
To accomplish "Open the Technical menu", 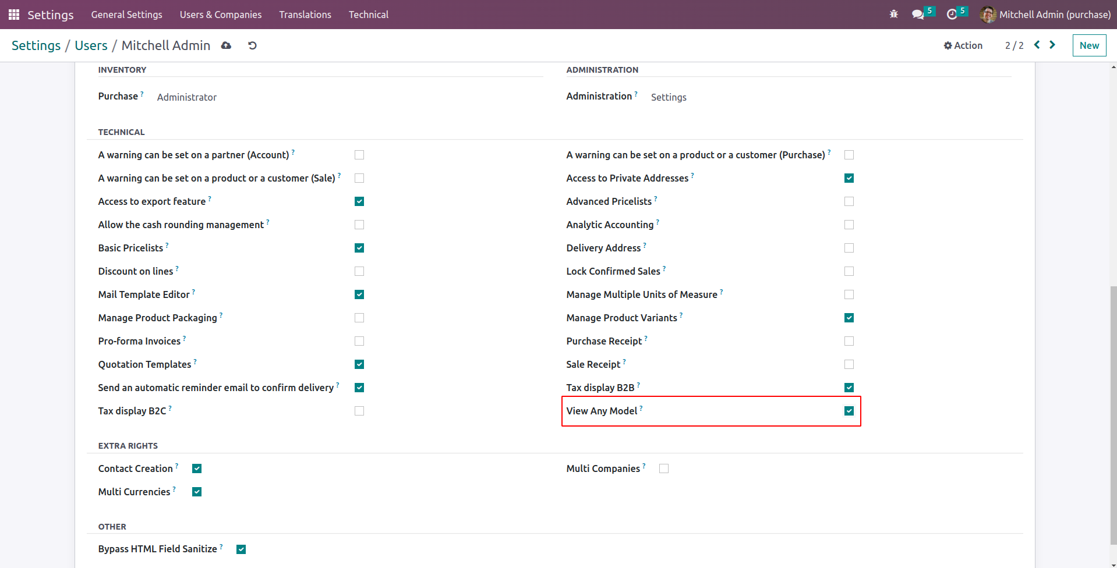I will click(x=369, y=15).
